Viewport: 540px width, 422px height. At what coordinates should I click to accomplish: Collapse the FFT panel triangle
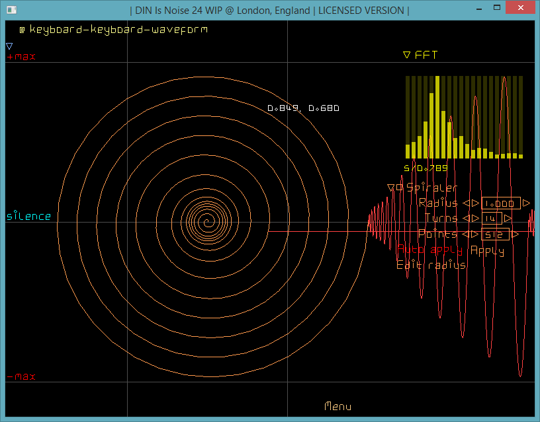tap(407, 55)
